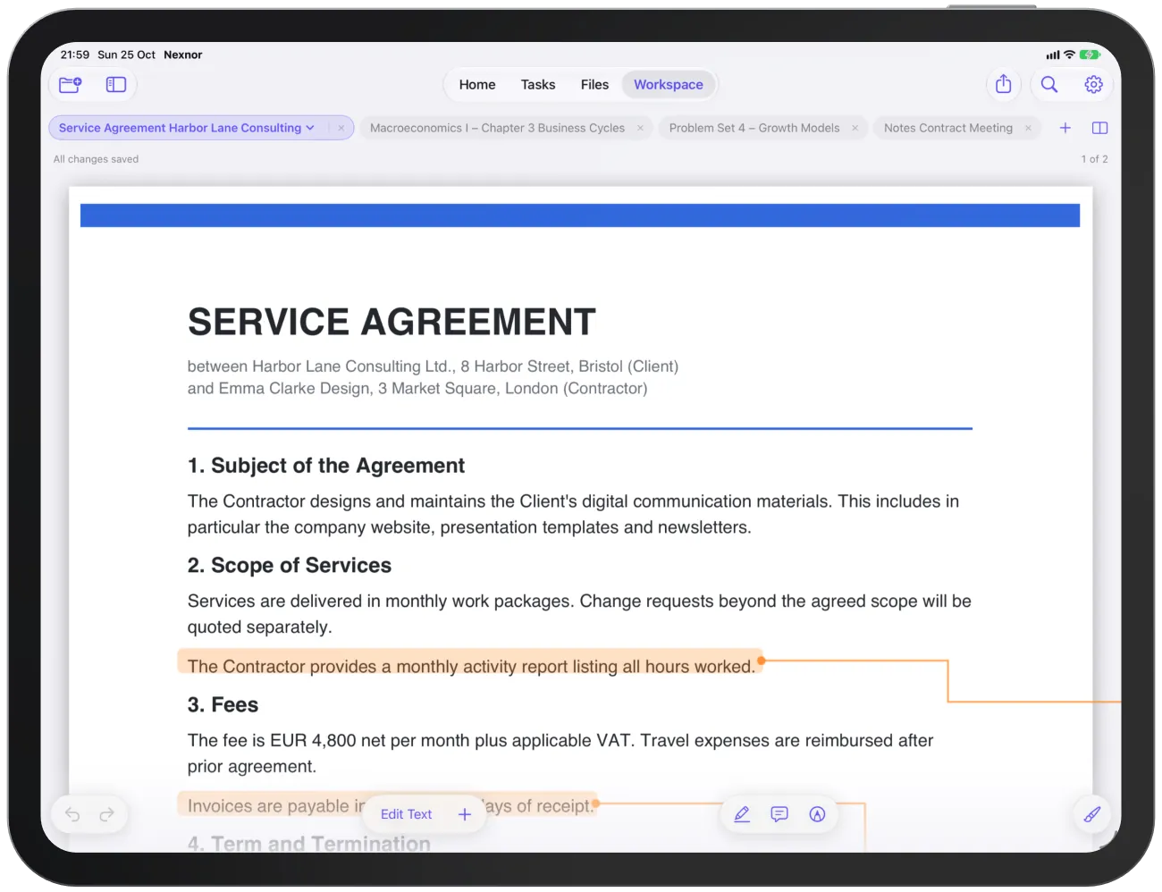Select the highlighter pen tool
This screenshot has width=1162, height=892.
pyautogui.click(x=742, y=814)
